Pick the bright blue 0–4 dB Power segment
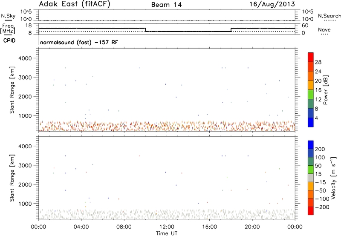 tap(311, 122)
